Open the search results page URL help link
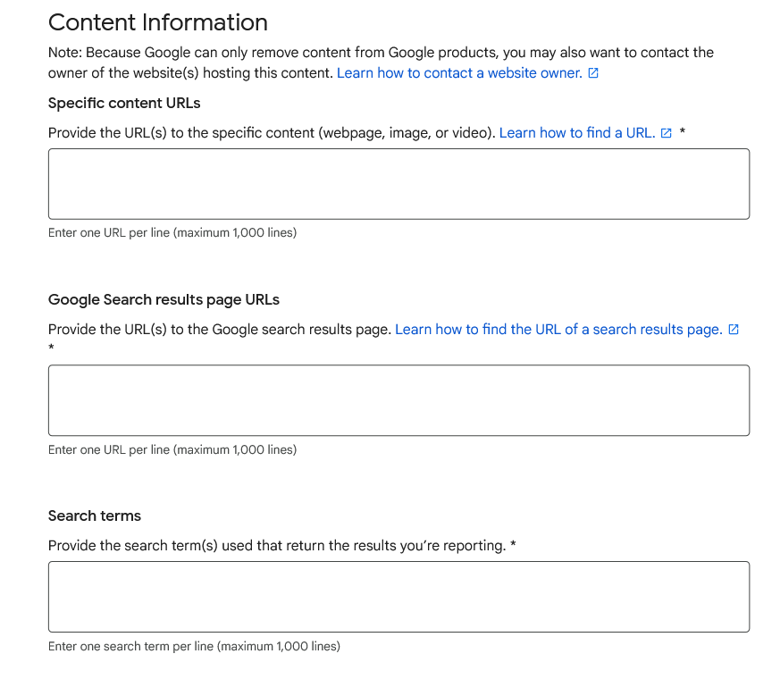 coord(558,329)
